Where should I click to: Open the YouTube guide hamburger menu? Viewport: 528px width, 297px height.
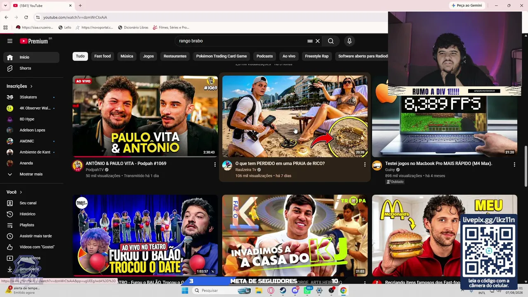point(10,41)
